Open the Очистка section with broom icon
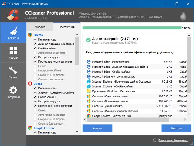The height and width of the screenshot is (146, 194). click(x=13, y=33)
